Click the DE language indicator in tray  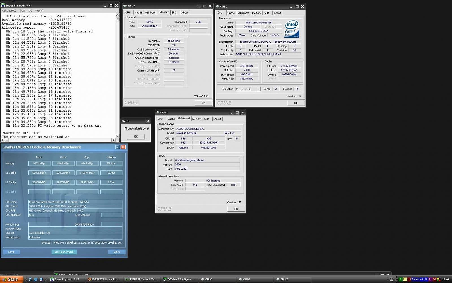point(392,280)
